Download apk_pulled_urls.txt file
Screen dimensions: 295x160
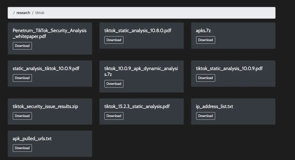pyautogui.click(x=22, y=148)
